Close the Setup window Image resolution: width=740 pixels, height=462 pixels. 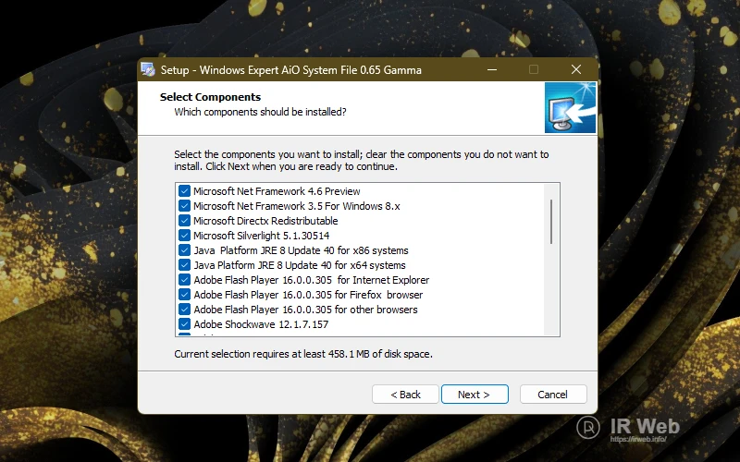pyautogui.click(x=575, y=70)
